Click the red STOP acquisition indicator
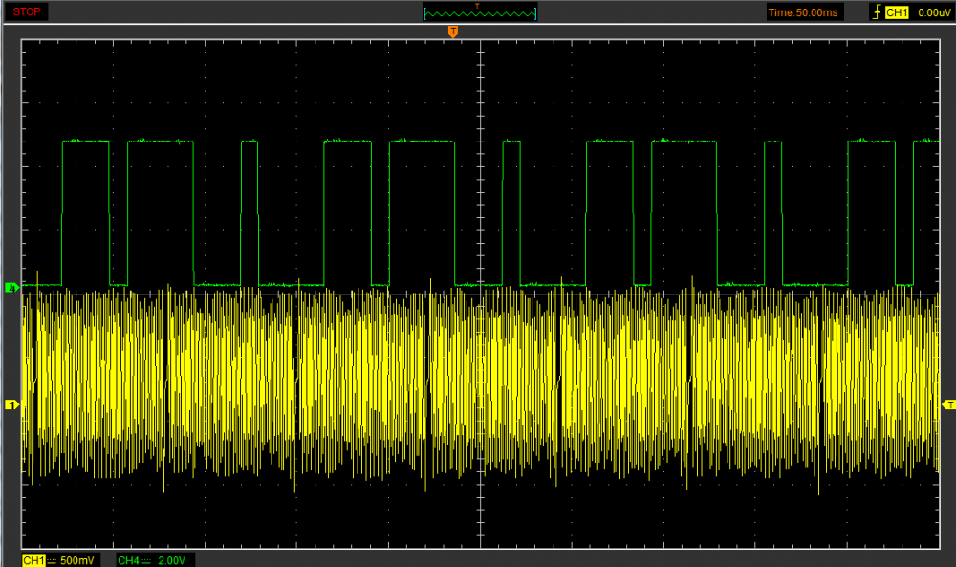The width and height of the screenshot is (956, 567). click(27, 11)
